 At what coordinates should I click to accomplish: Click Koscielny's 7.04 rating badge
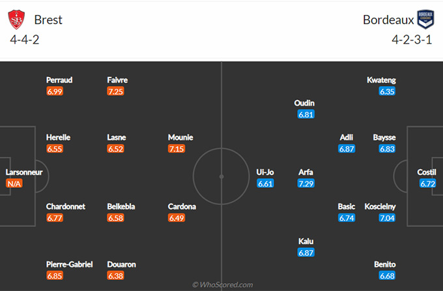[x=387, y=218]
